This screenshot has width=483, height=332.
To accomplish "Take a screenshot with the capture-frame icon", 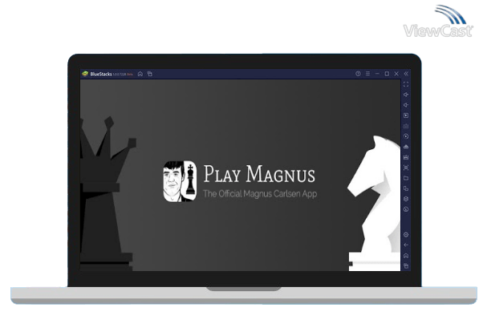I will click(x=406, y=168).
